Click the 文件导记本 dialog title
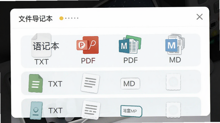Screen dimensions: 220x123 36,19
